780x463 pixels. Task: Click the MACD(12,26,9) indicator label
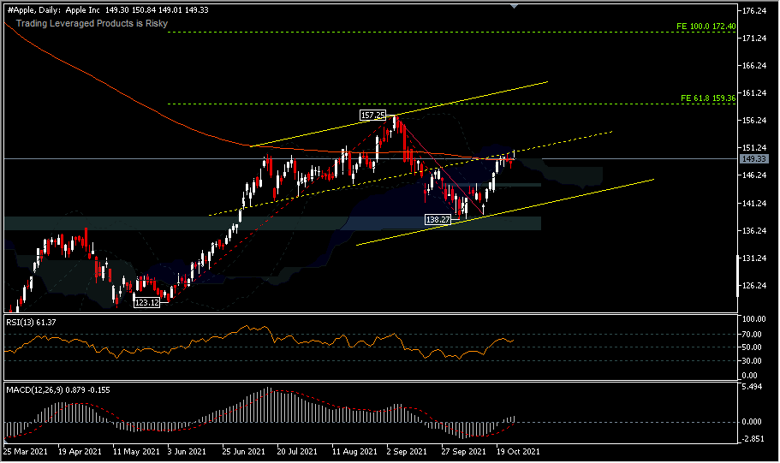click(57, 390)
